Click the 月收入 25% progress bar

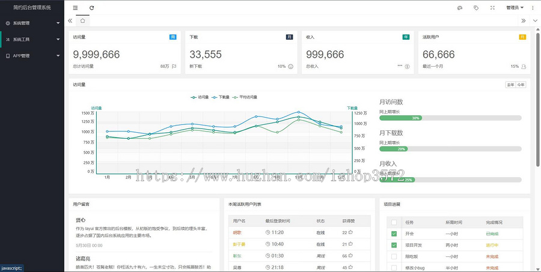450,180
